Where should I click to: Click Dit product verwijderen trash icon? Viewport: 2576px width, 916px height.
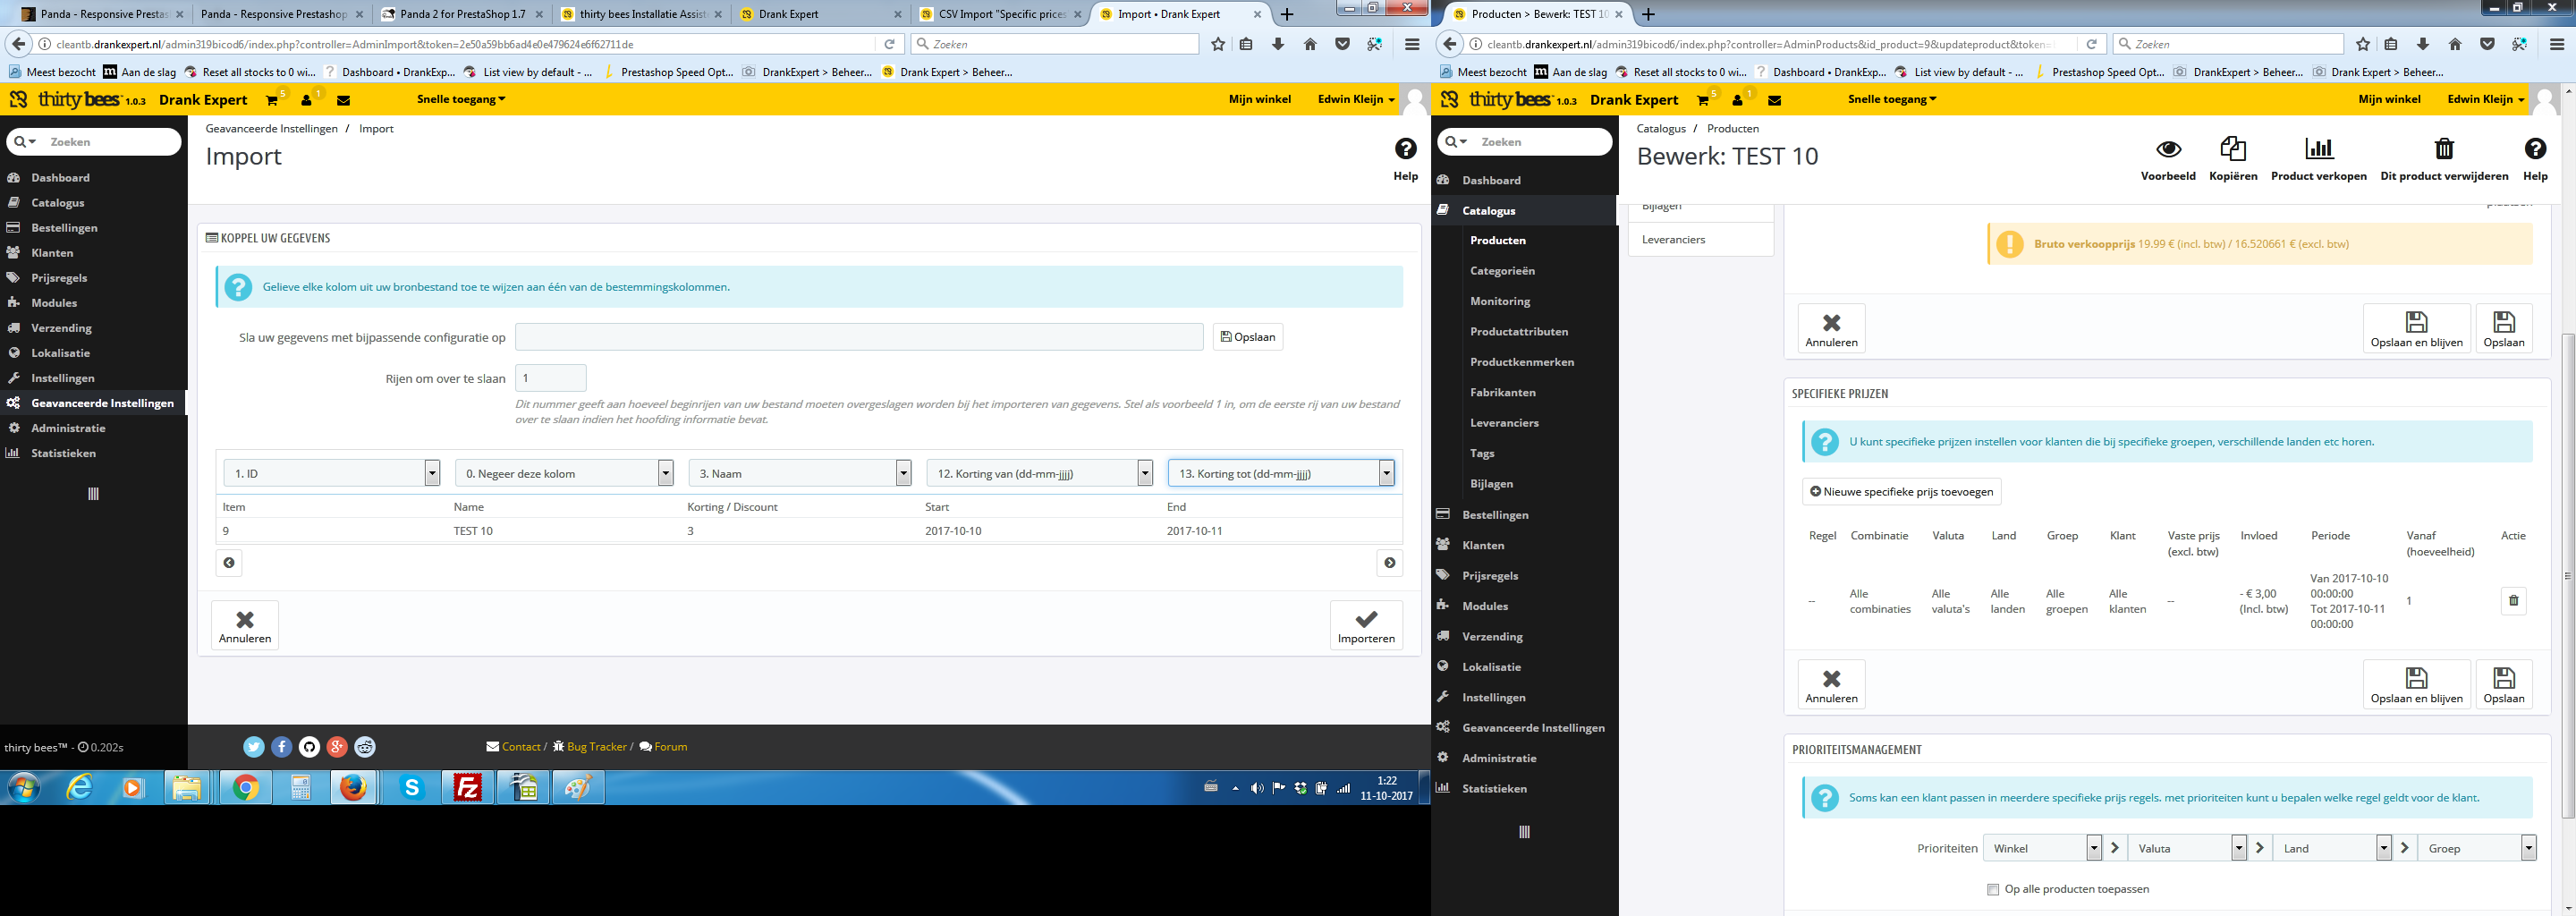pyautogui.click(x=2443, y=150)
